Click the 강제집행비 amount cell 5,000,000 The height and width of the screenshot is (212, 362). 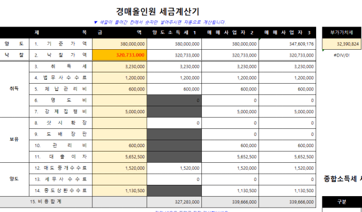click(119, 111)
